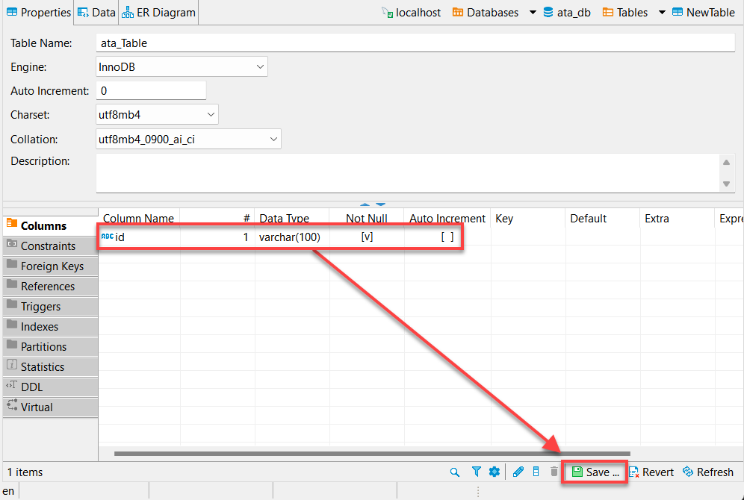Open the Statistics section

(x=50, y=367)
